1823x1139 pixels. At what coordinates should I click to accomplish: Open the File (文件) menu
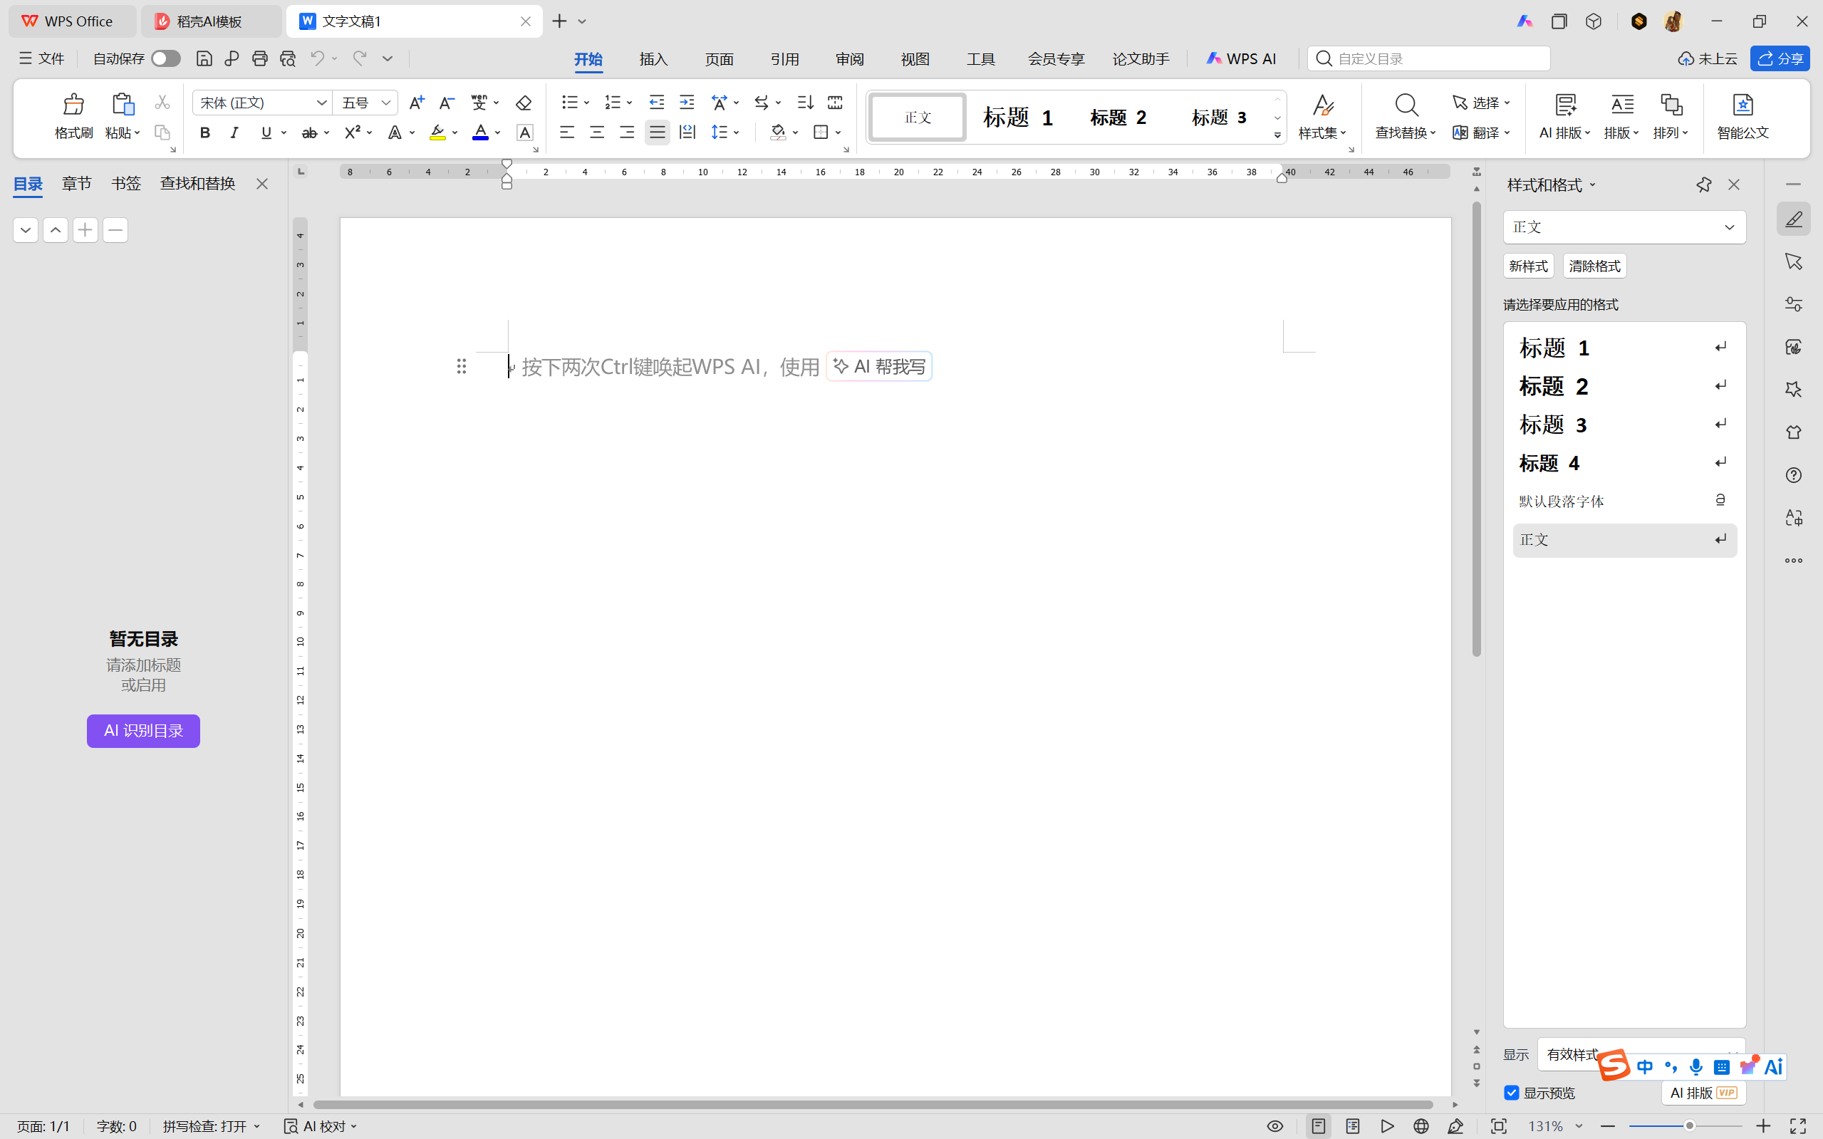coord(42,58)
